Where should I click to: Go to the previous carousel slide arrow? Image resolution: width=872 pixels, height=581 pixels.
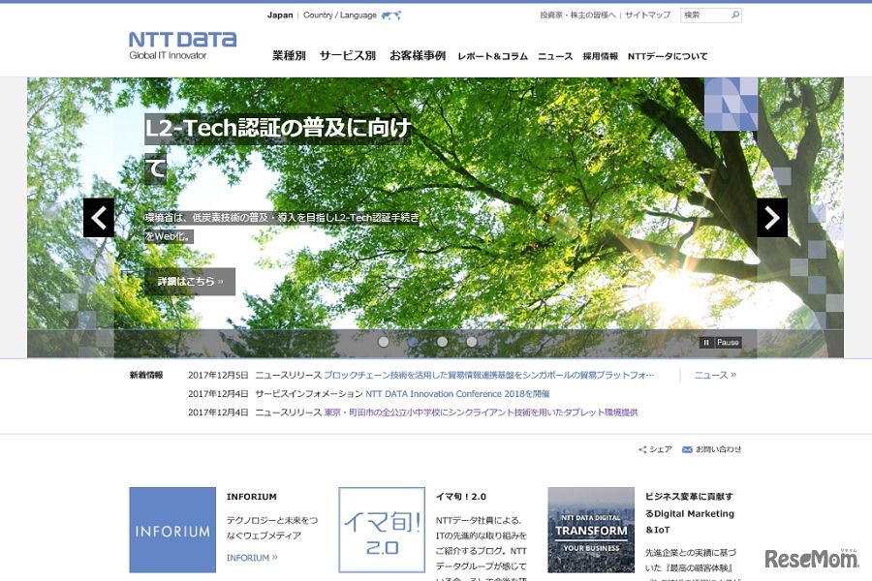pyautogui.click(x=99, y=217)
